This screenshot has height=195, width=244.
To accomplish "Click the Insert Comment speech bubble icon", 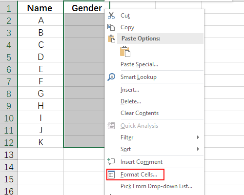I will [111, 162].
